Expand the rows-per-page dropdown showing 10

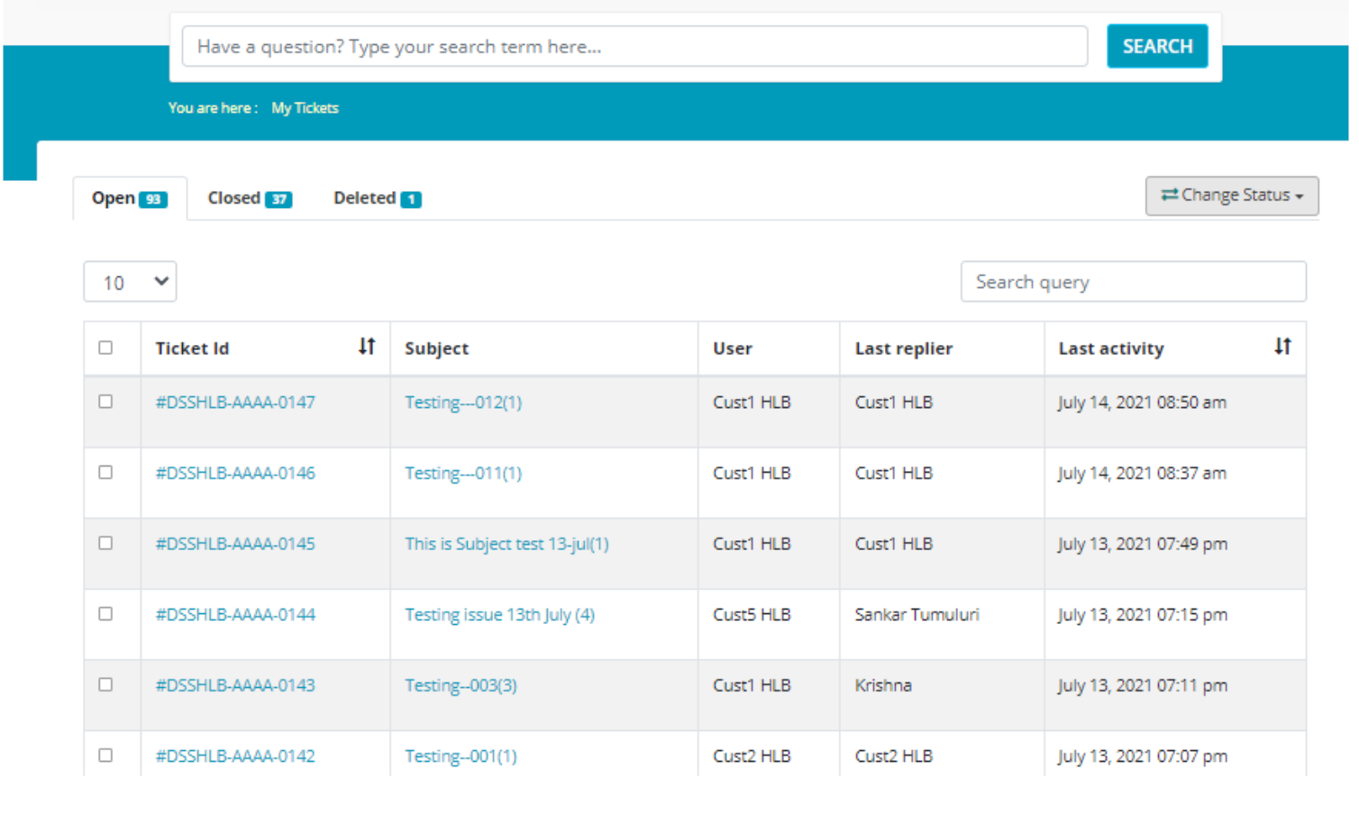[130, 282]
